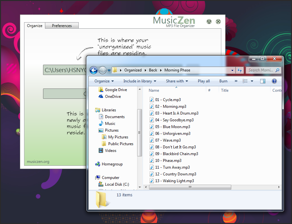Click the Explorer Forward arrow button
This screenshot has width=292, height=224.
tap(102, 70)
